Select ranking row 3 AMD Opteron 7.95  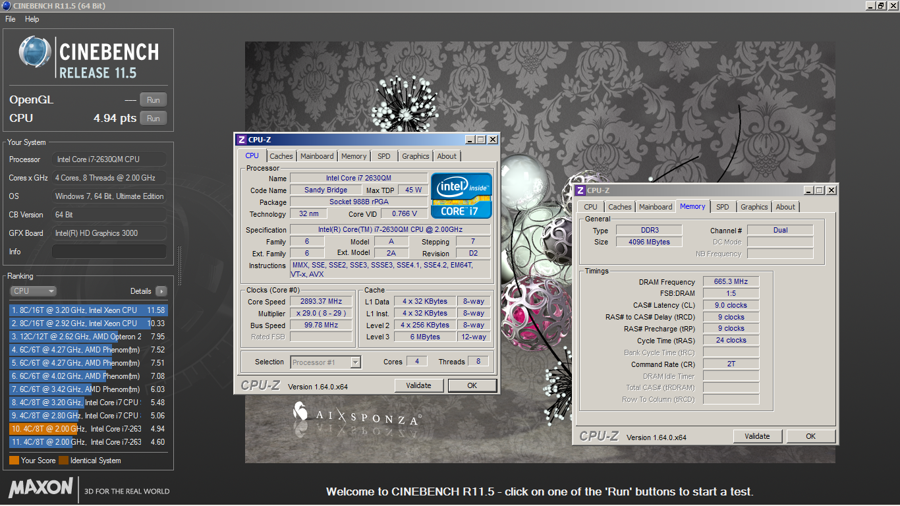click(88, 337)
